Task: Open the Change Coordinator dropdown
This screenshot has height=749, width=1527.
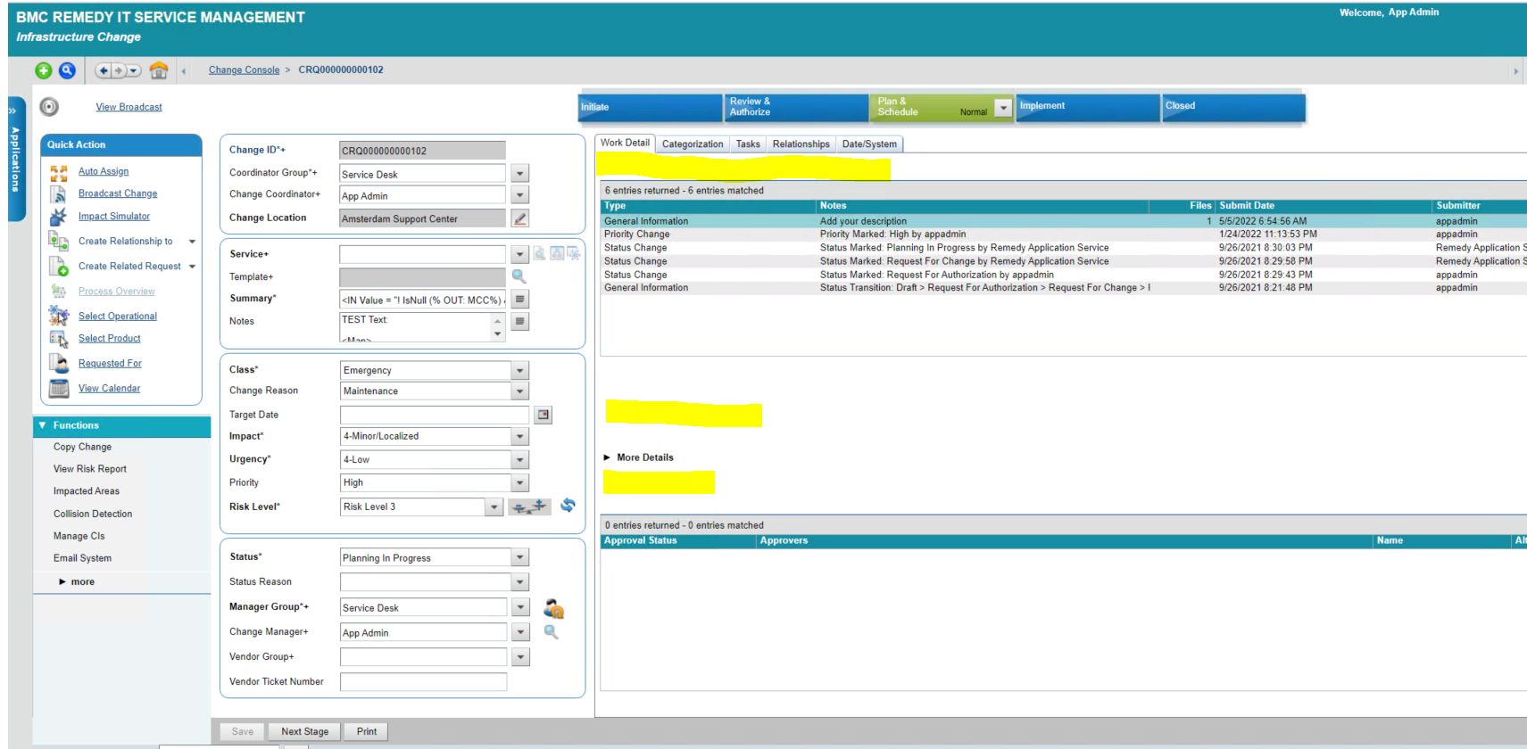Action: pyautogui.click(x=520, y=195)
